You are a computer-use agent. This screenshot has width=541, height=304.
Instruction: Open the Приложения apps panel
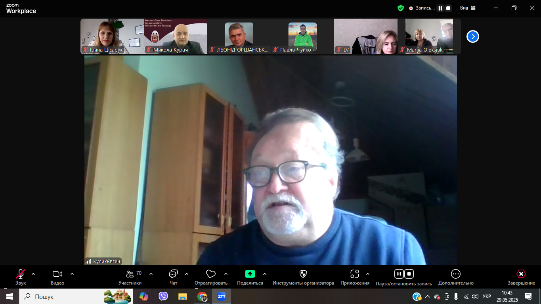point(355,274)
